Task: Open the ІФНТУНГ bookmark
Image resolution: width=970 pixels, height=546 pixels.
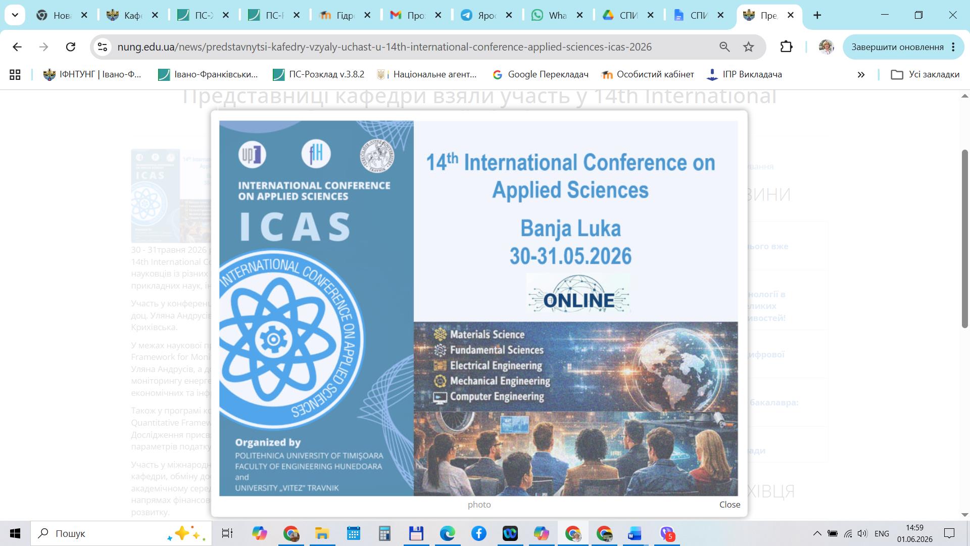Action: 92,74
